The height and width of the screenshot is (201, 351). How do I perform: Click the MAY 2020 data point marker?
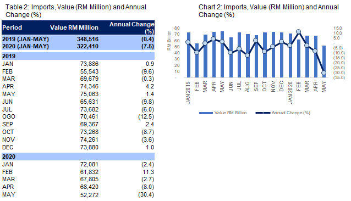(323, 73)
